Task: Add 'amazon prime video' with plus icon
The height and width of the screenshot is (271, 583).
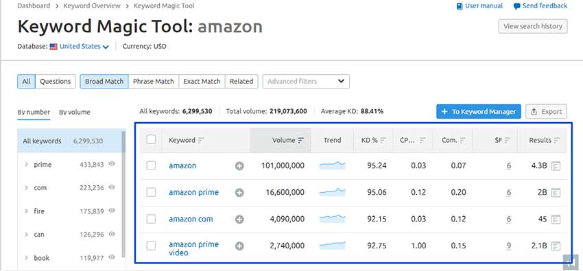Action: pyautogui.click(x=239, y=246)
